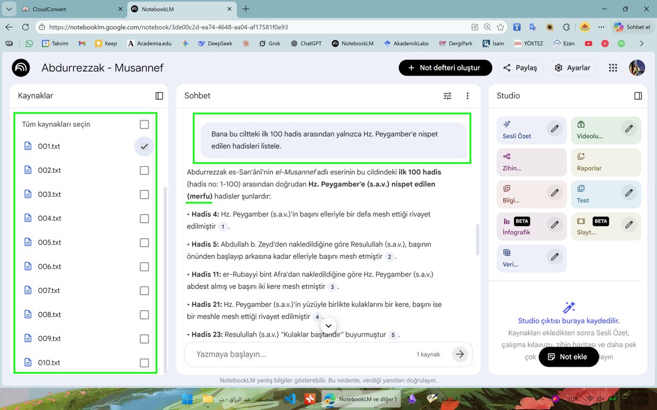Open the user profile avatar
This screenshot has height=410, width=657.
click(x=637, y=68)
